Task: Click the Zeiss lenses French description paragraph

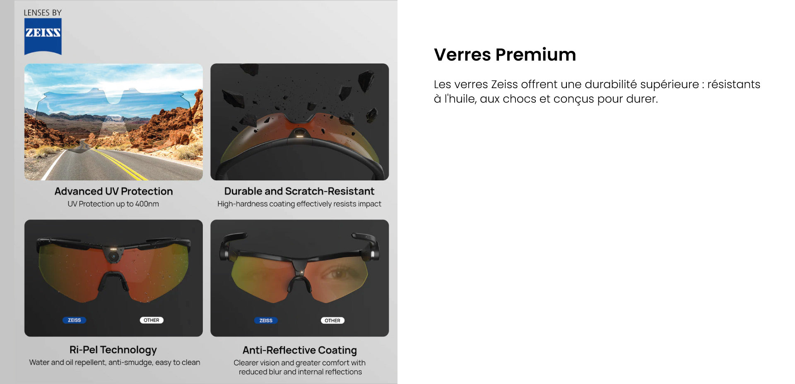Action: tap(597, 91)
